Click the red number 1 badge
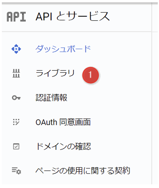 (91, 75)
